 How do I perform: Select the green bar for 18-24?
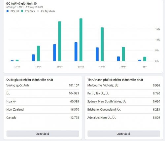pos(38,53)
